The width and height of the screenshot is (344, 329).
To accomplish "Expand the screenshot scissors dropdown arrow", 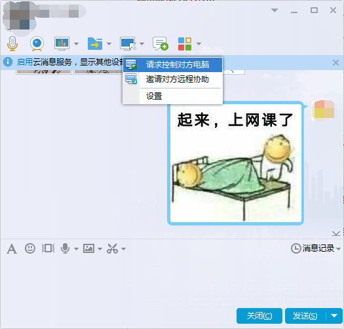I will (x=124, y=249).
